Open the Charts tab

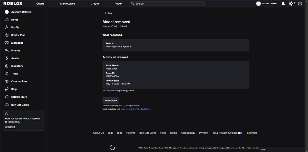[x=40, y=4]
